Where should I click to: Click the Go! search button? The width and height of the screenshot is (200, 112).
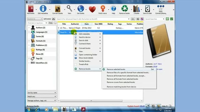click(x=133, y=19)
